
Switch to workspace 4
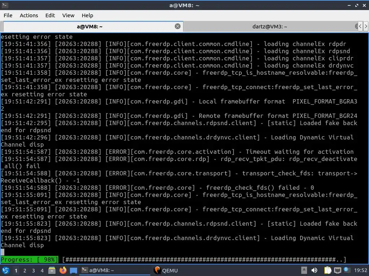[x=42, y=271]
